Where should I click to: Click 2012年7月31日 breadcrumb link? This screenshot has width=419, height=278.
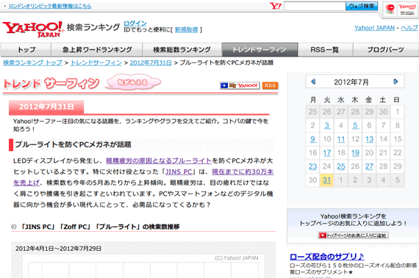(x=151, y=63)
